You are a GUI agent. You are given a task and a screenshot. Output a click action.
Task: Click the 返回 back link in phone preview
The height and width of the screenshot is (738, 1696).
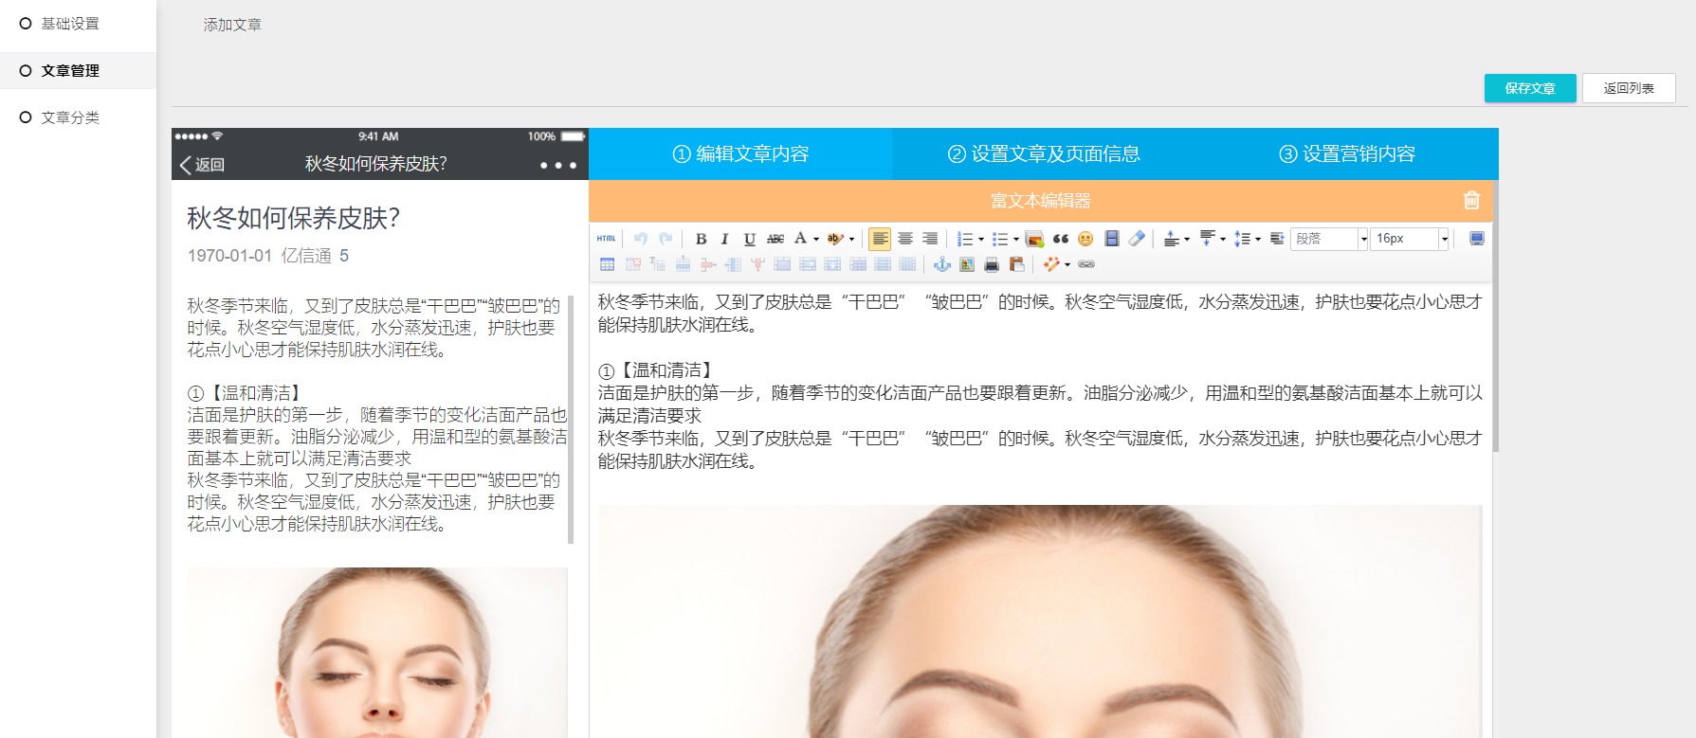[x=202, y=164]
